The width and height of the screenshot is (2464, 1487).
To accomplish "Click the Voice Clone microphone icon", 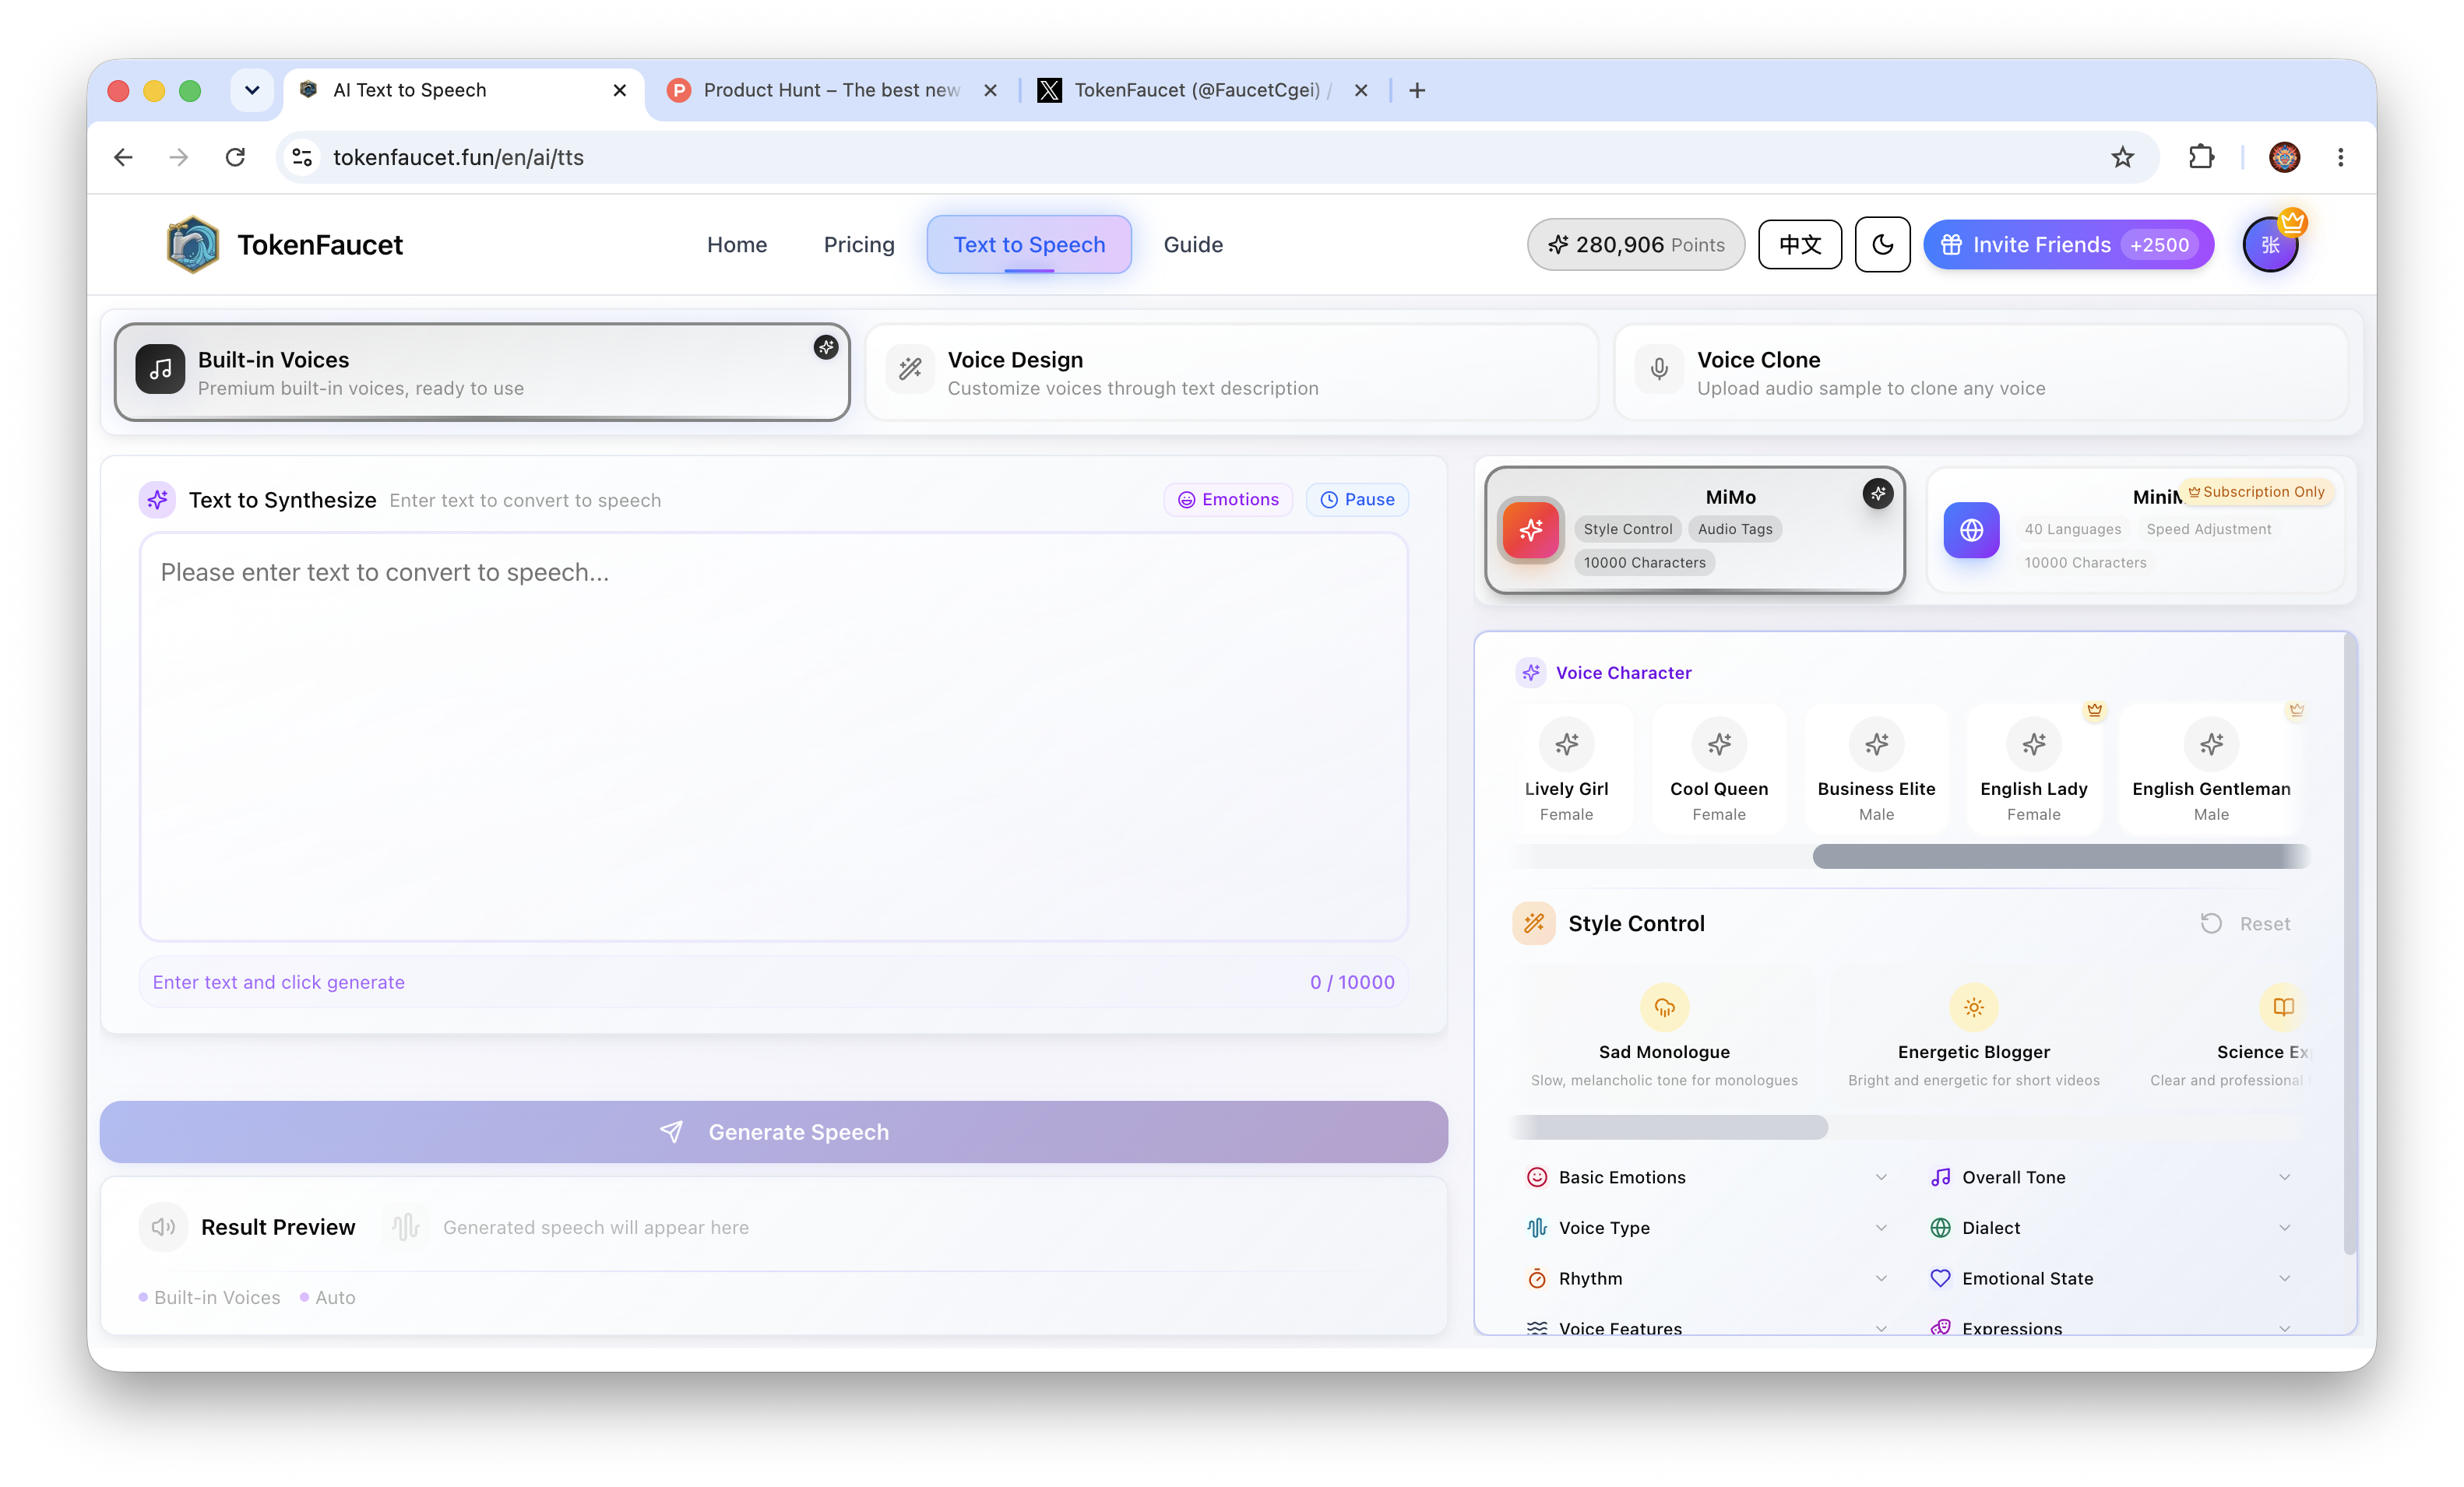I will pos(1659,370).
